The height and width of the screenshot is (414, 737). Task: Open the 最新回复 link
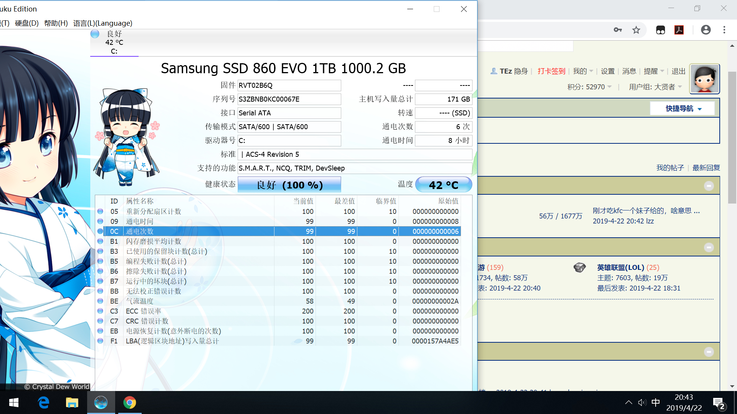click(706, 168)
